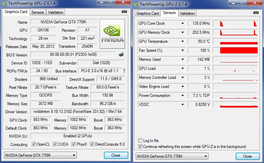264x163 pixels.
Task: Switch to Validation tab in left window
Action: tap(55, 12)
